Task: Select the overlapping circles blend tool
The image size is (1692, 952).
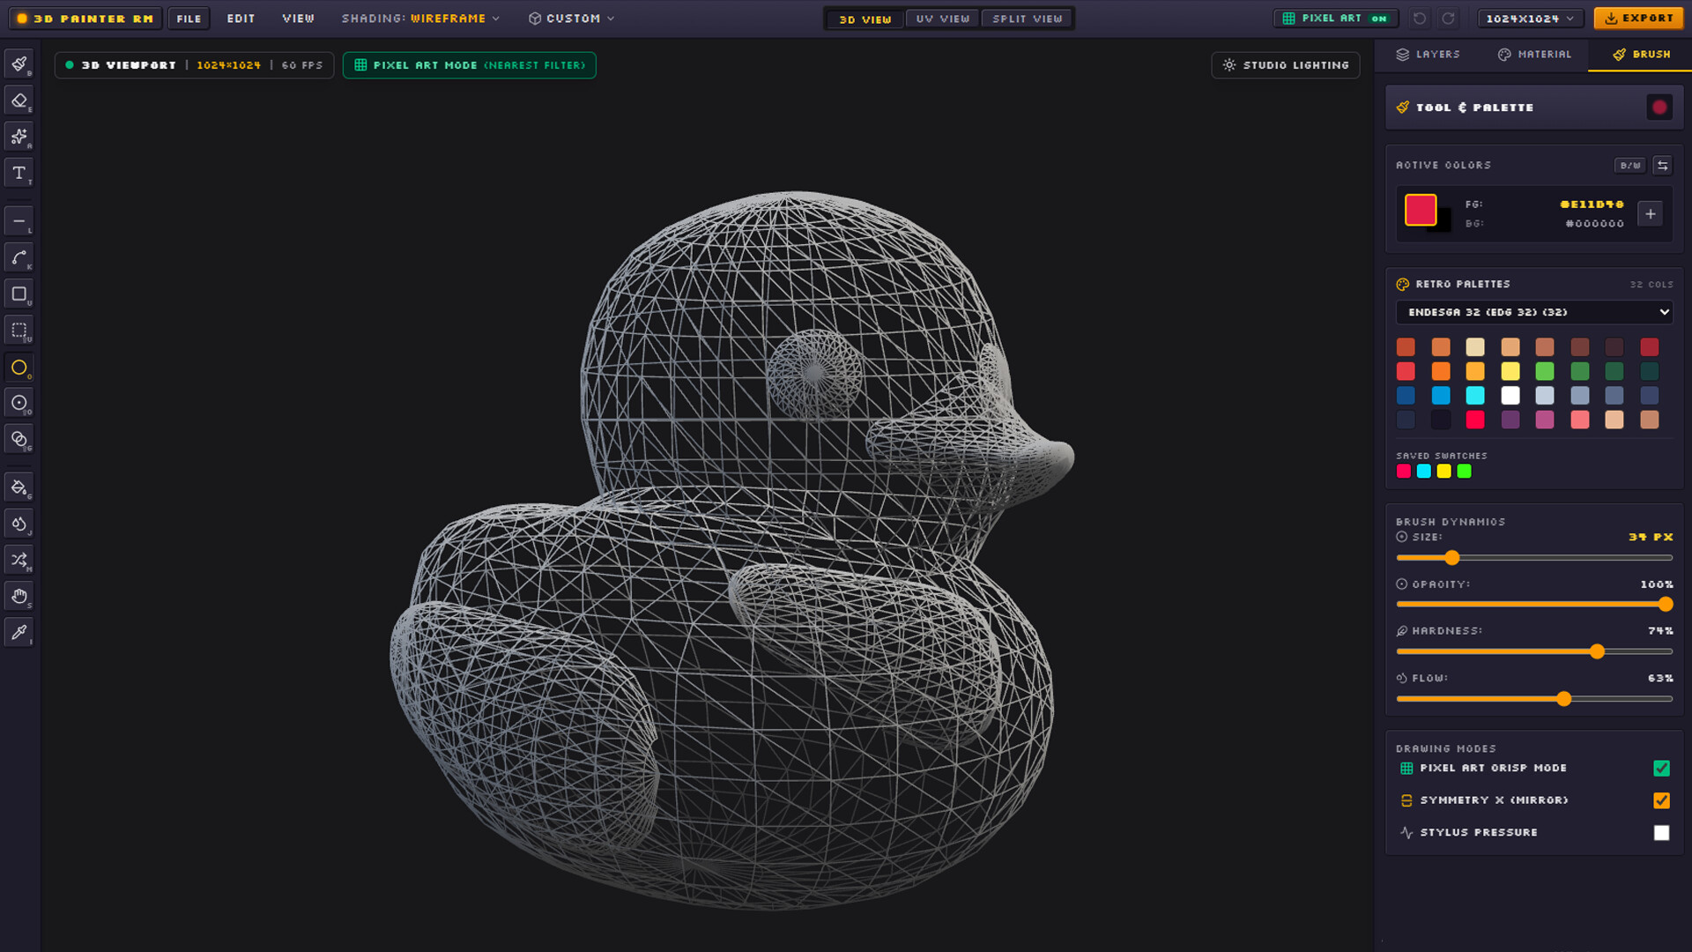Action: point(19,439)
